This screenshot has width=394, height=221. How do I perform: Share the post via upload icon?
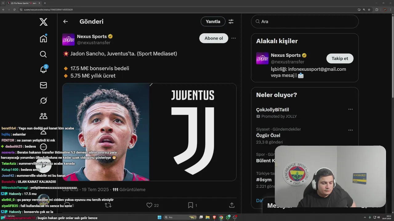pos(232,205)
